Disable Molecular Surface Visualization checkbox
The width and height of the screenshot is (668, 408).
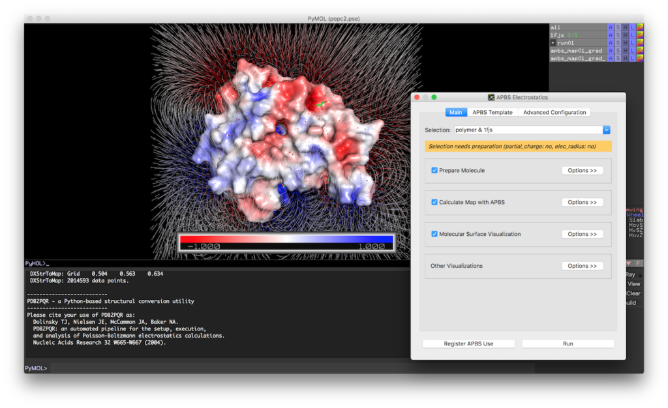pos(434,234)
